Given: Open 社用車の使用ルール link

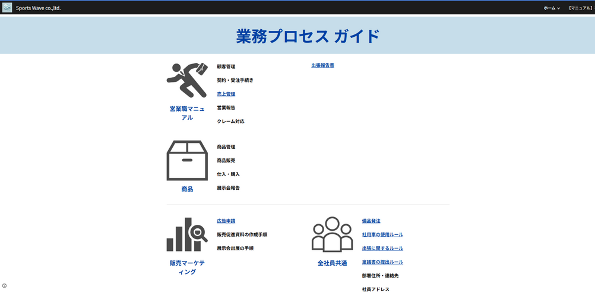Looking at the screenshot, I should (x=382, y=234).
